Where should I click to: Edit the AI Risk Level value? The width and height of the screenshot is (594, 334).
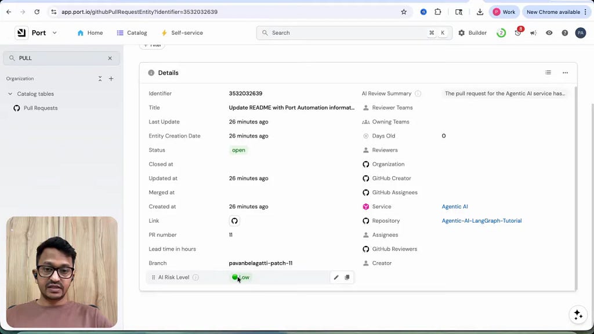(x=336, y=277)
